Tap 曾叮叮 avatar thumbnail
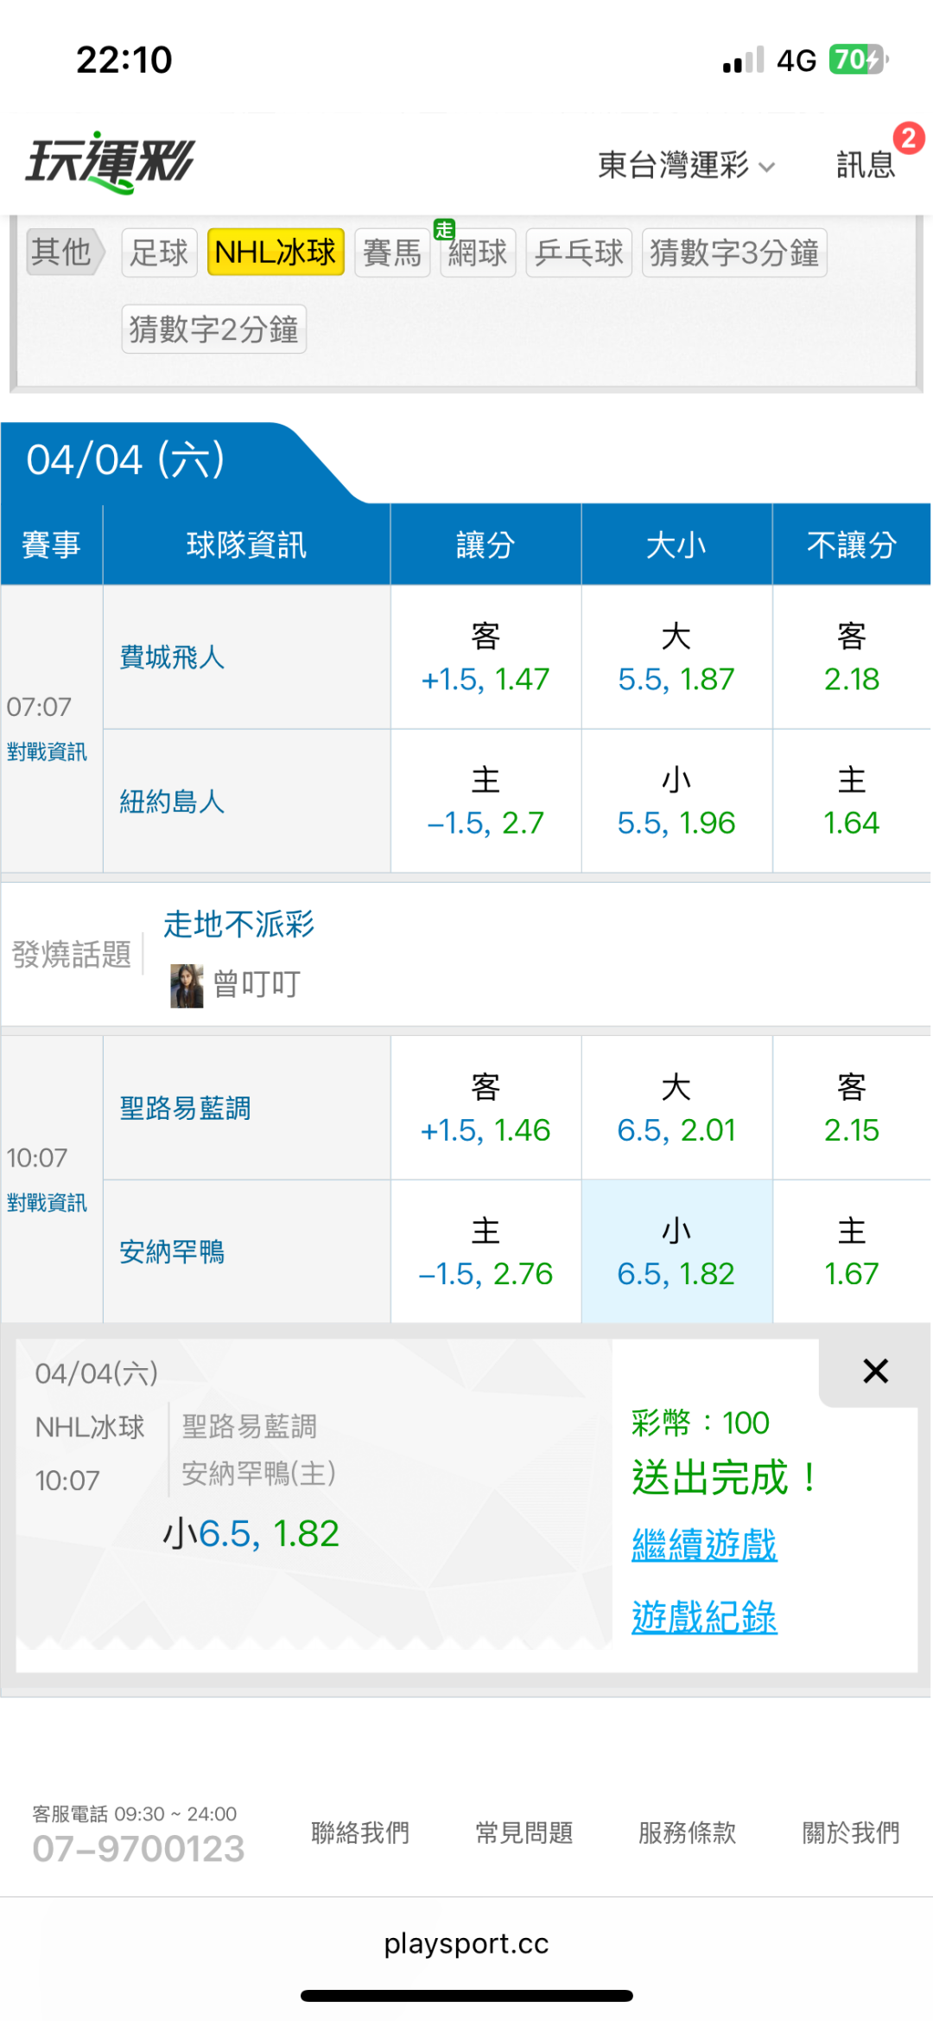The height and width of the screenshot is (2021, 933). click(x=187, y=986)
